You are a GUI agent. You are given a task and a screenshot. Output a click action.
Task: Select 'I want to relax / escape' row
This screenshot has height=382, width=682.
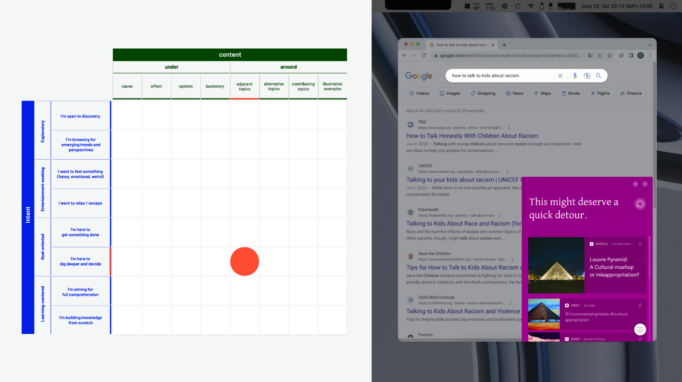(81, 203)
